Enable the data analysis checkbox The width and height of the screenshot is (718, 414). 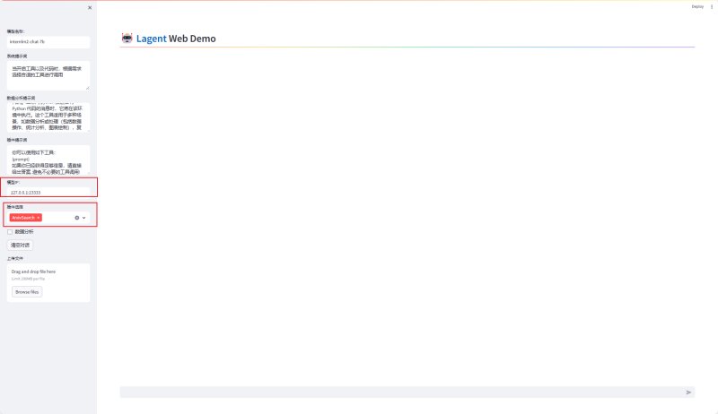click(x=10, y=232)
